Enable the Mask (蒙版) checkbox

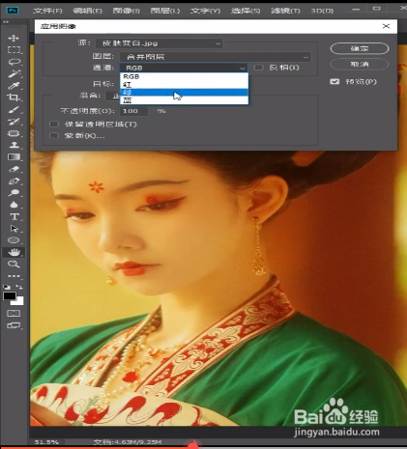(x=54, y=135)
